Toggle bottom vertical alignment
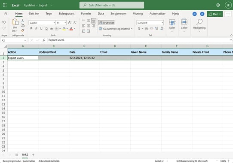 tap(94, 21)
